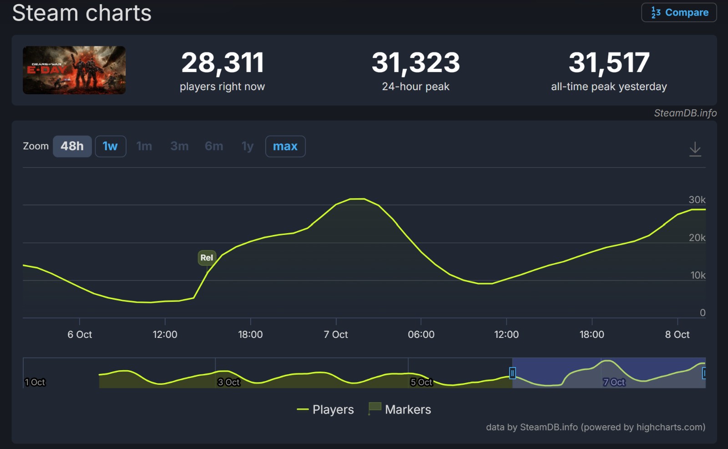Click the 20k y-axis label
This screenshot has width=728, height=449.
point(697,237)
